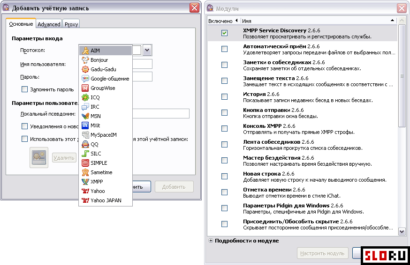Switch to the Основные tab

point(21,24)
